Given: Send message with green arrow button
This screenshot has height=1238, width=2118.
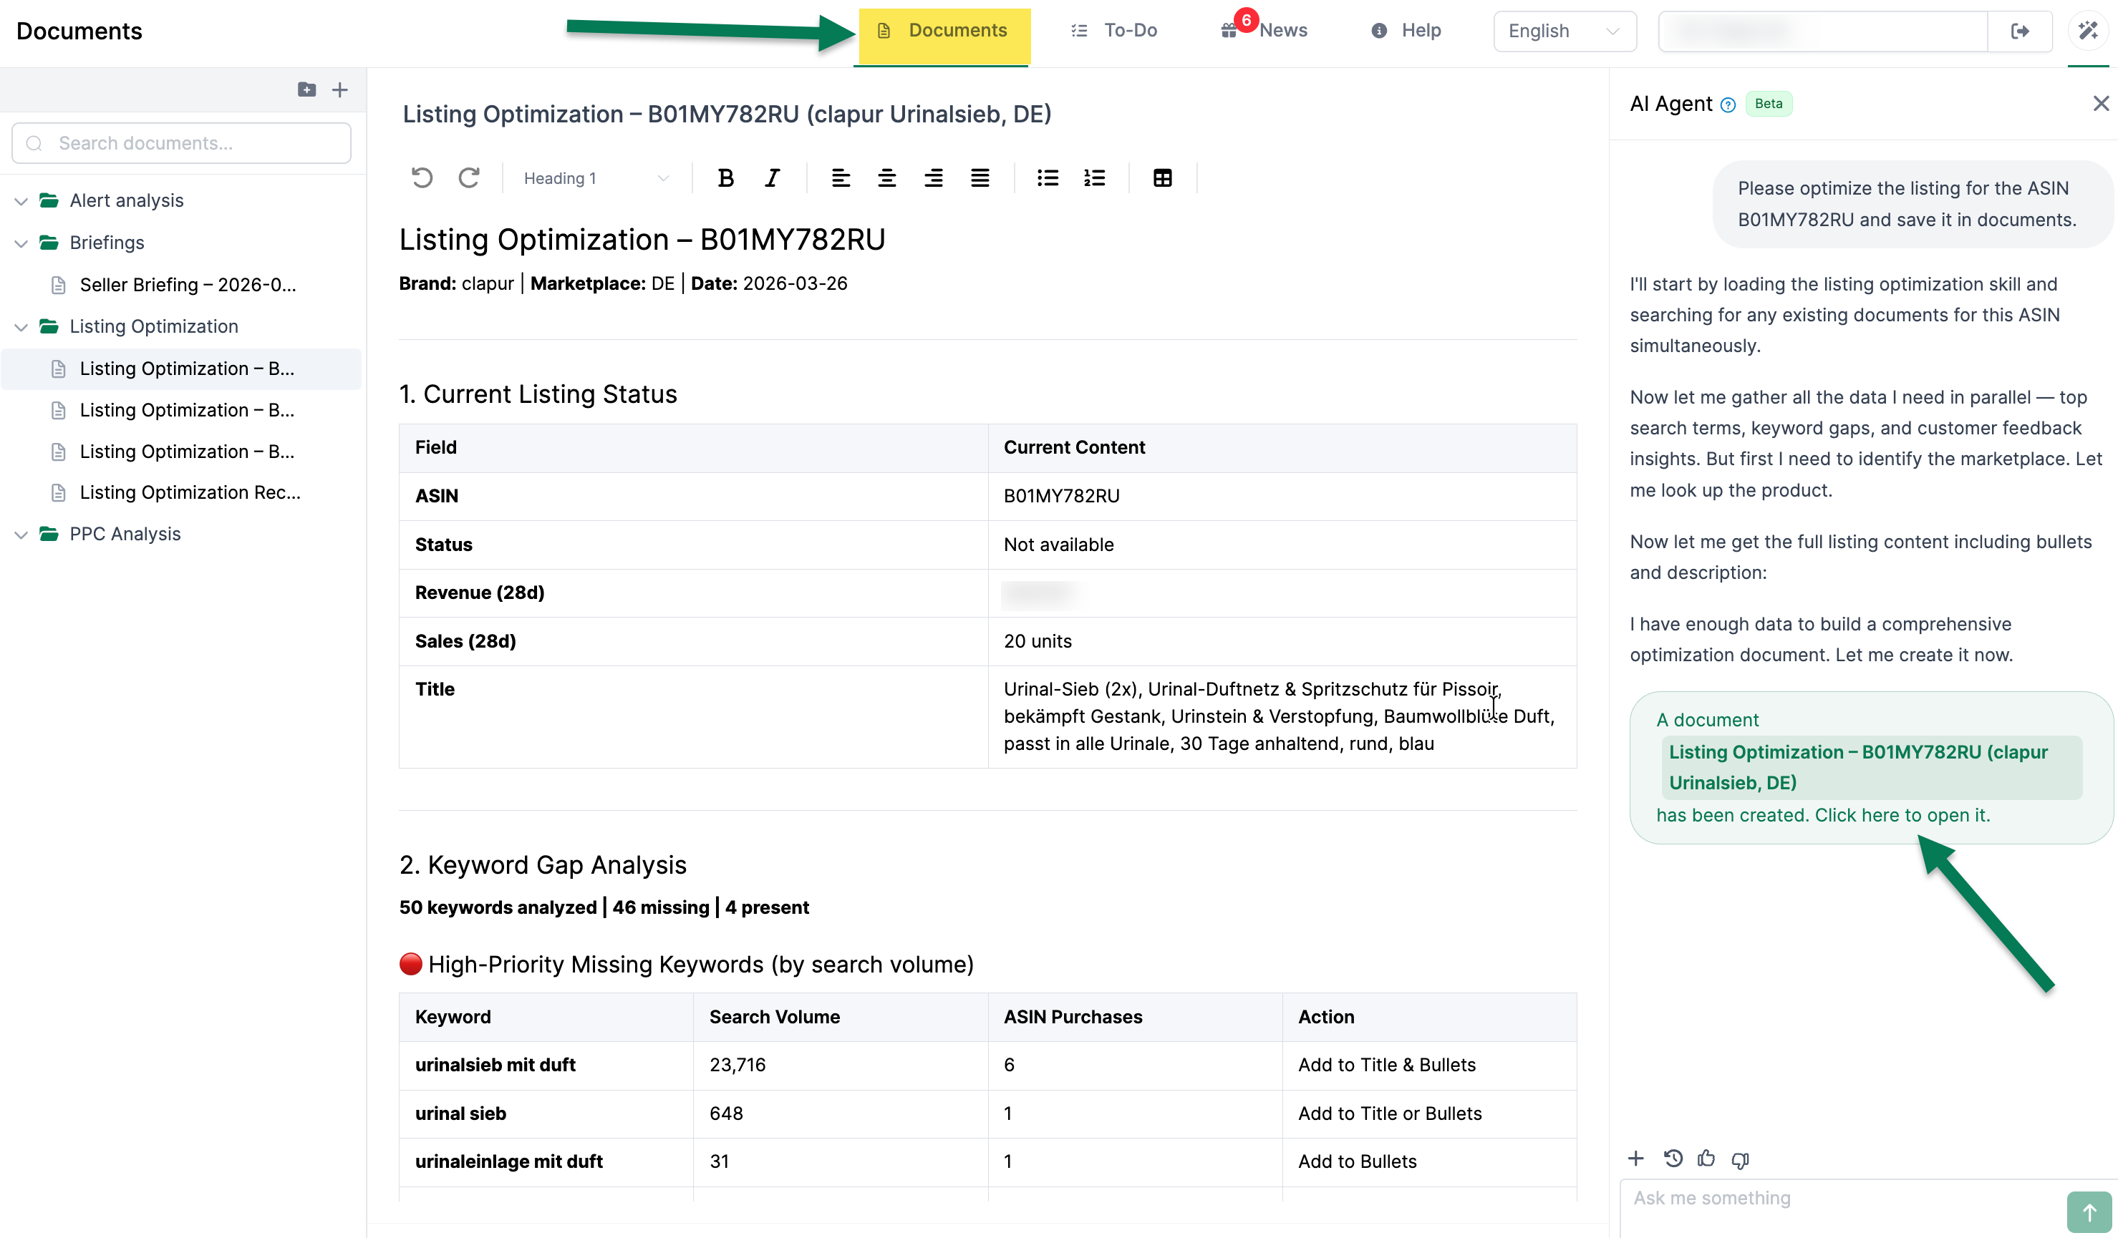Looking at the screenshot, I should (2088, 1212).
